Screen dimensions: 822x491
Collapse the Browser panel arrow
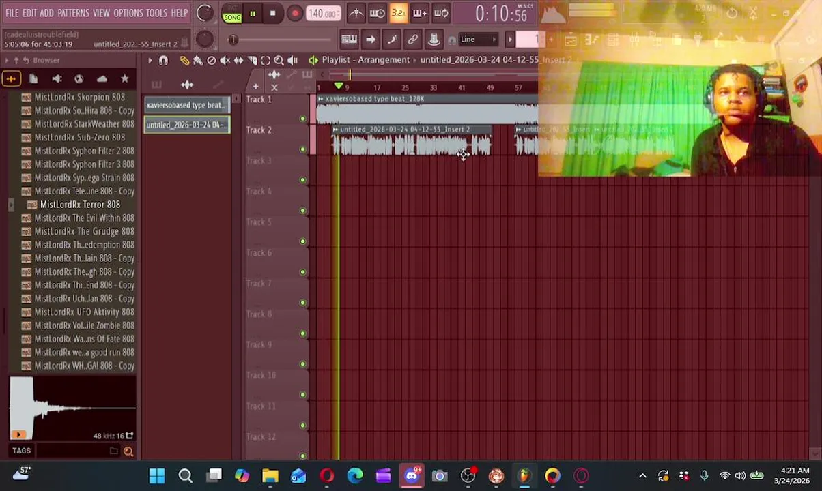[7, 61]
